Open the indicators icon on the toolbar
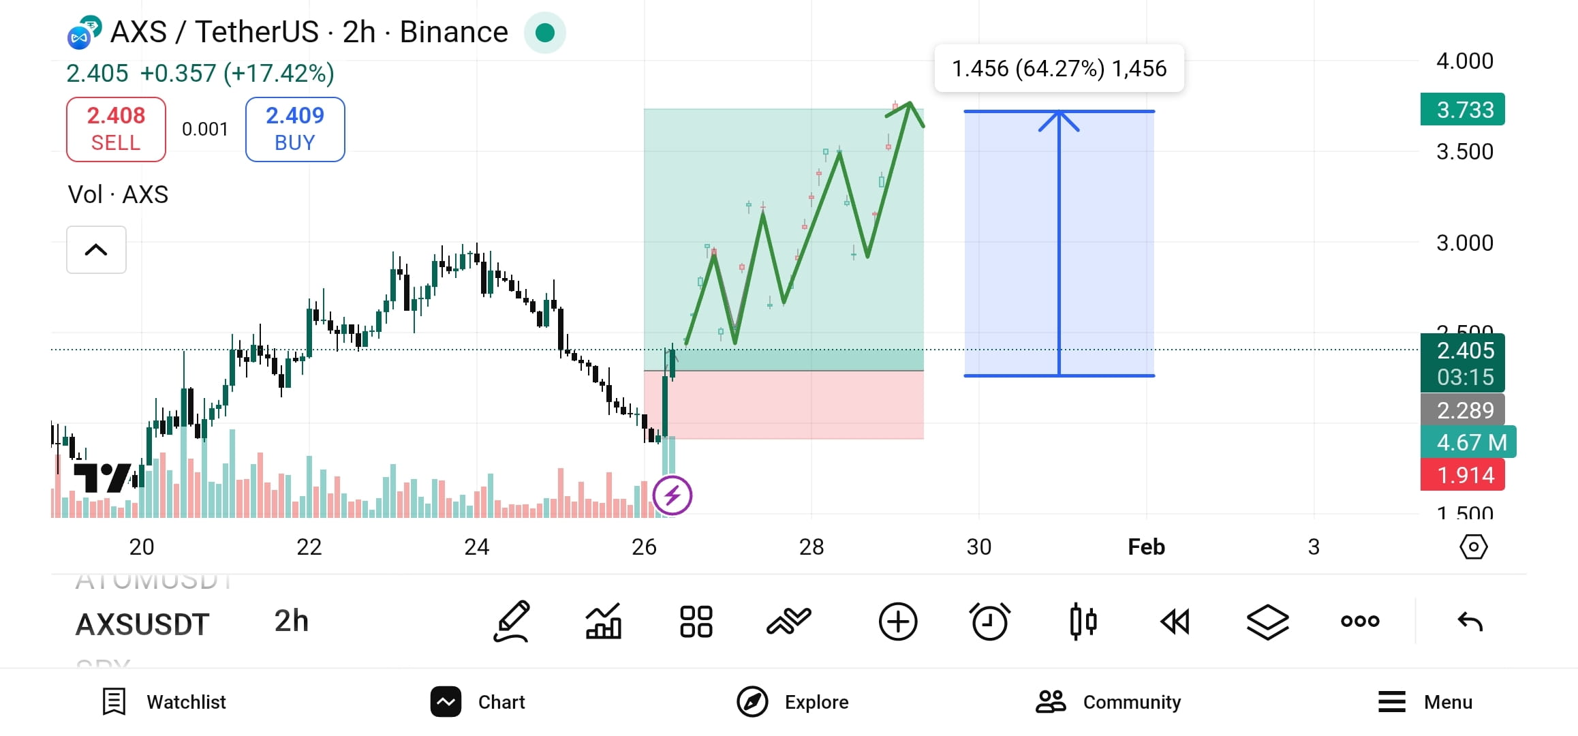The width and height of the screenshot is (1578, 736). click(602, 622)
